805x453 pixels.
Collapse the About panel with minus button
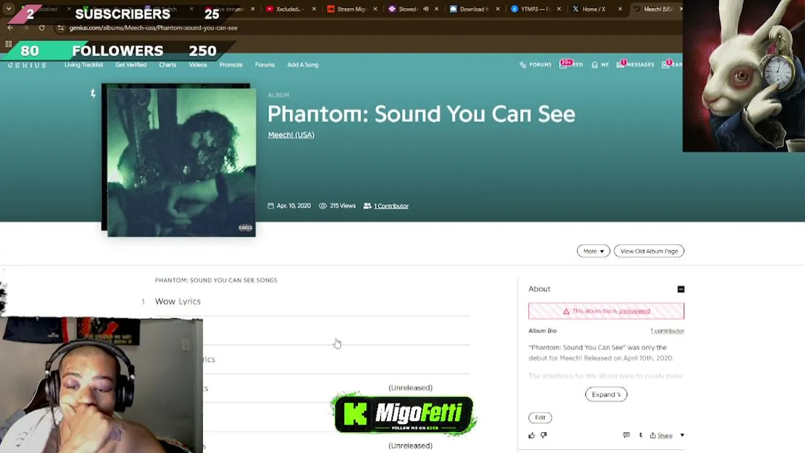[x=680, y=289]
